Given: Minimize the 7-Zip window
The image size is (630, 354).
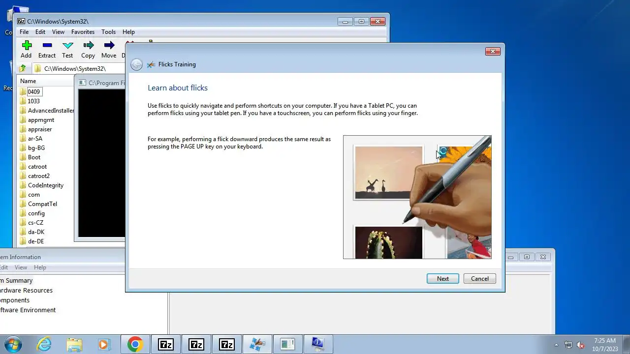Looking at the screenshot, I should pos(345,21).
